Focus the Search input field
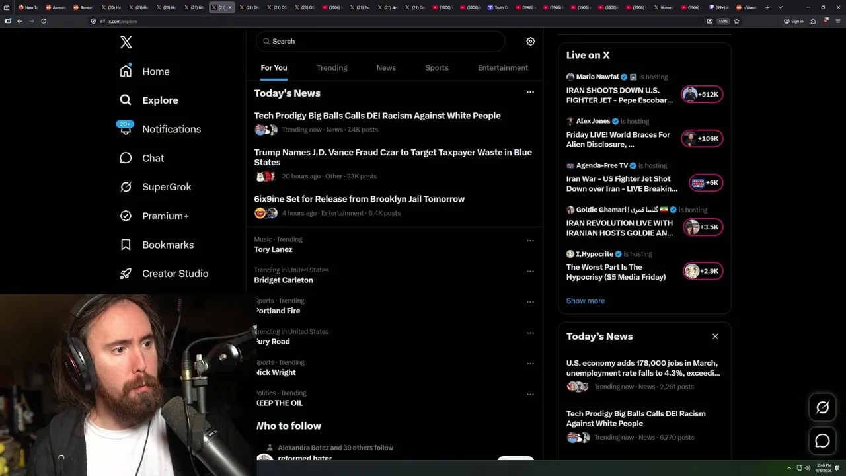 (x=381, y=41)
